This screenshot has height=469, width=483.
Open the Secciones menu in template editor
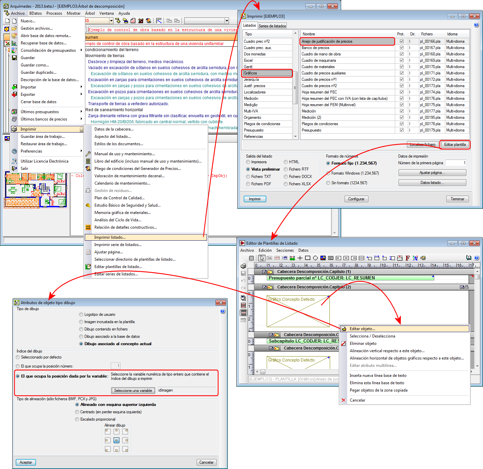click(x=285, y=250)
